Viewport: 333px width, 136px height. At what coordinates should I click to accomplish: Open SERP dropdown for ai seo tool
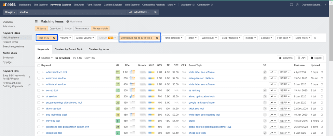coord(285,96)
